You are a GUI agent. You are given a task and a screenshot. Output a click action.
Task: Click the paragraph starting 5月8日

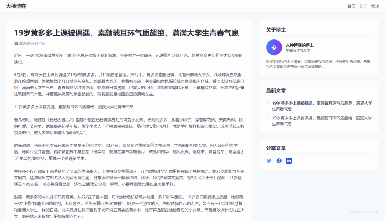coord(129,84)
